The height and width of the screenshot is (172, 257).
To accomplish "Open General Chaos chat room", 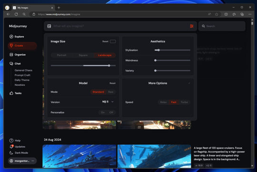I will point(23,70).
